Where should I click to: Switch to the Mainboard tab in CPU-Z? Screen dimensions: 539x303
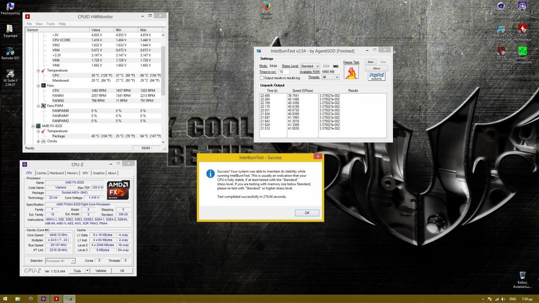(57, 173)
